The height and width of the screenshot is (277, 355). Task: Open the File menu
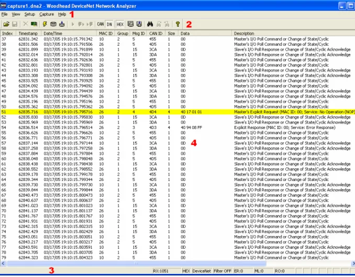(x=4, y=14)
